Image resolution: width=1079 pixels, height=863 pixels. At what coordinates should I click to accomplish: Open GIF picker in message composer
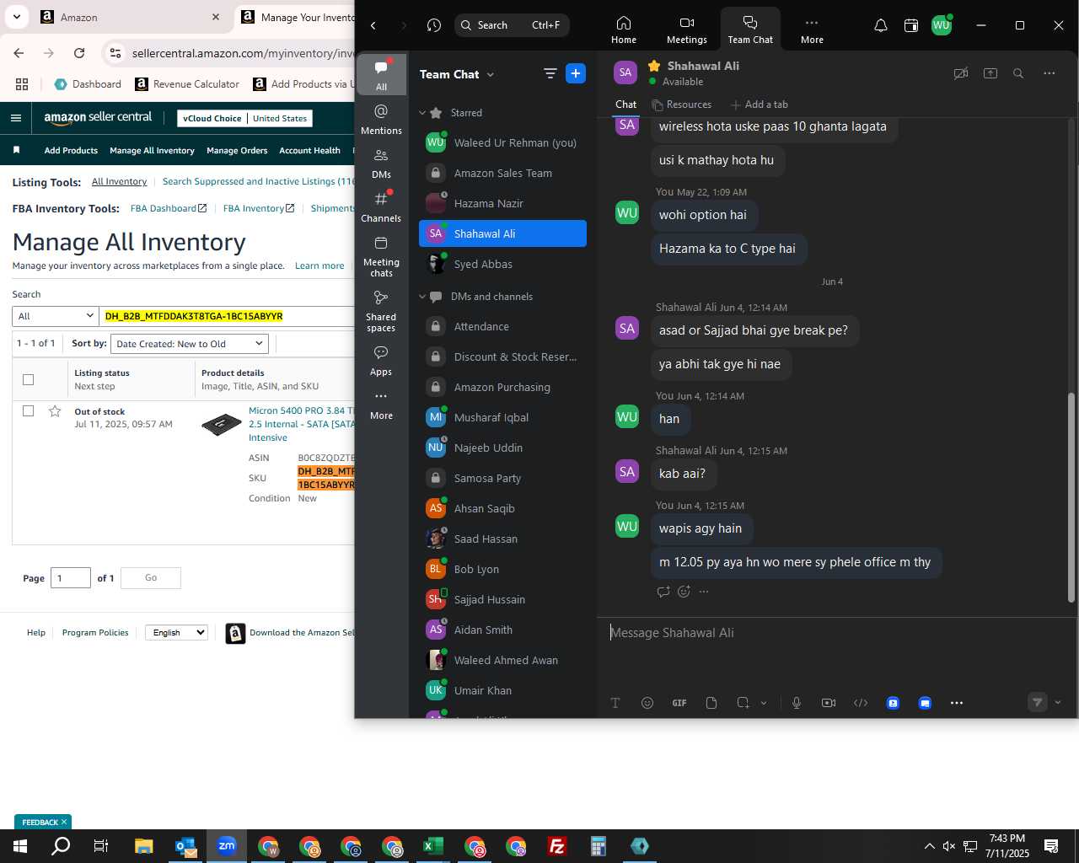[679, 703]
